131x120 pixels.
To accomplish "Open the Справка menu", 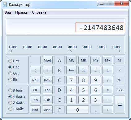I will point(39,12).
